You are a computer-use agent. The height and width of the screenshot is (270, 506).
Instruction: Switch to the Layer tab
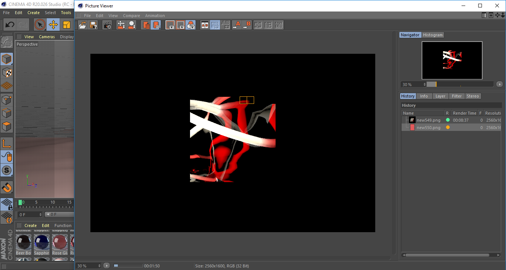tap(440, 96)
